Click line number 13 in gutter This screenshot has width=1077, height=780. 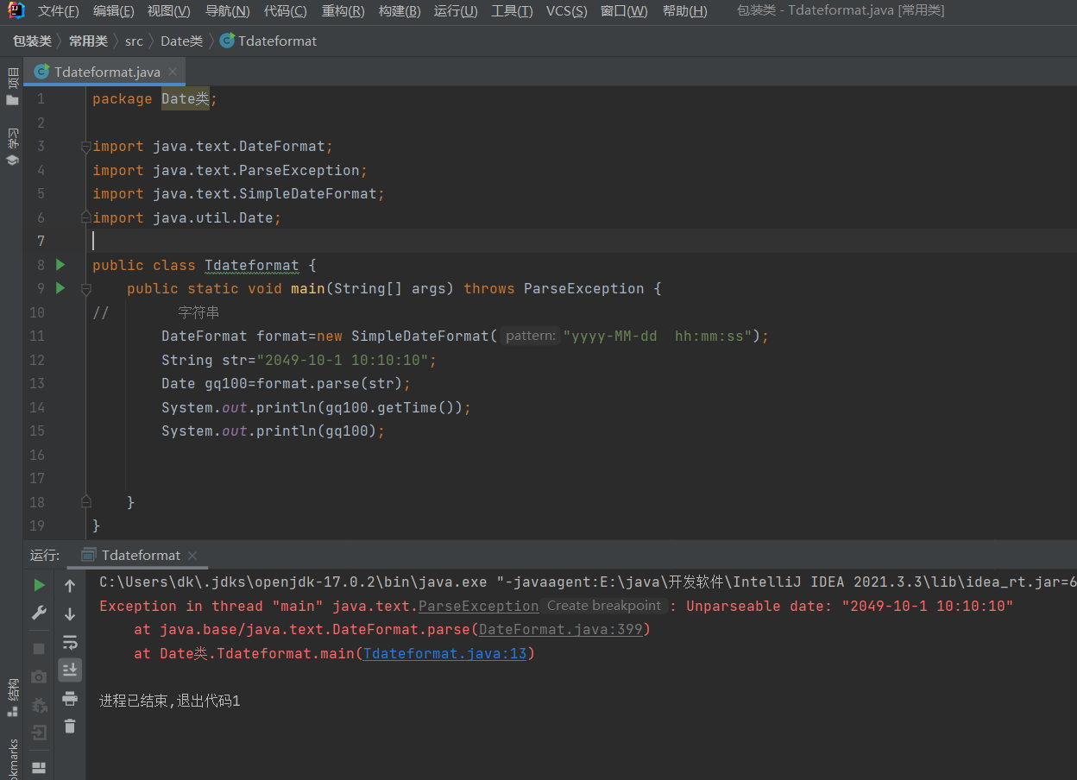click(x=36, y=383)
